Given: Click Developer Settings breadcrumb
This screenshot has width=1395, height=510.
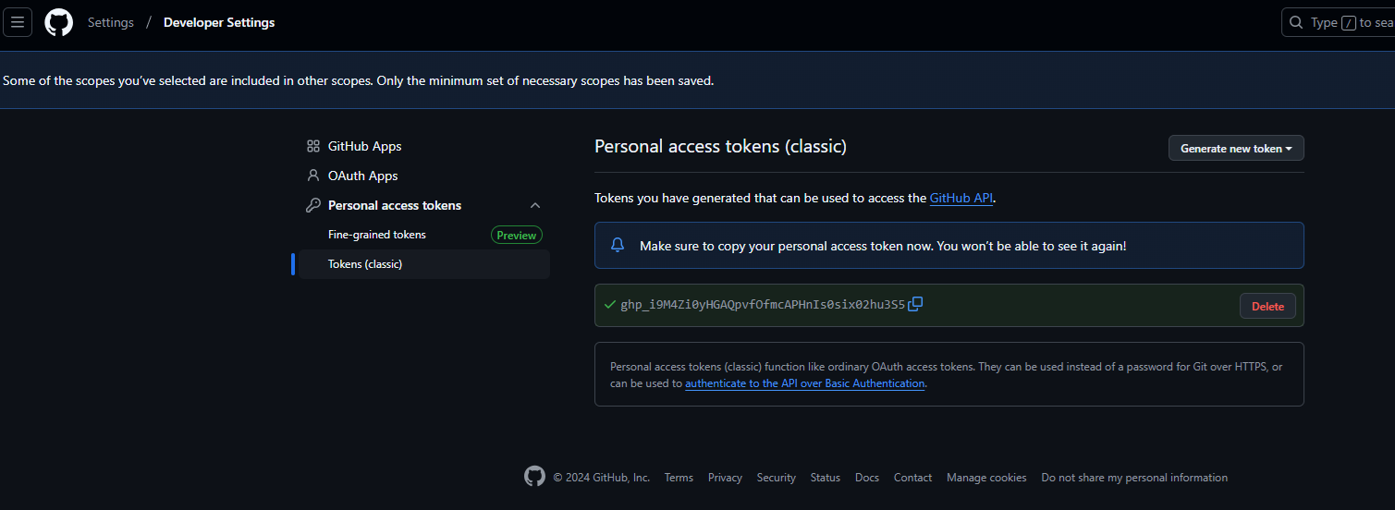Looking at the screenshot, I should (x=219, y=22).
